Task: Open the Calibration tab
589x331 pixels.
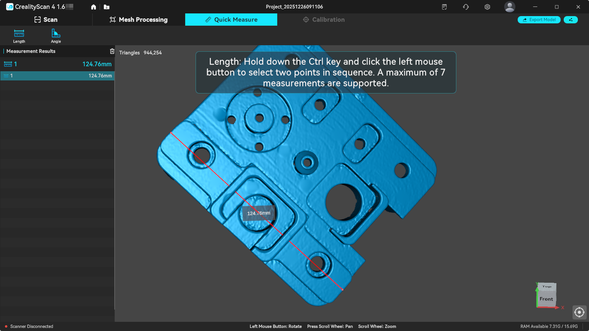Action: 323,20
